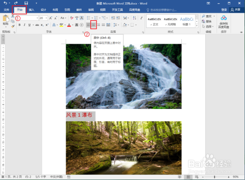Click the numbered list icon
The image size is (245, 180).
[x=96, y=18]
